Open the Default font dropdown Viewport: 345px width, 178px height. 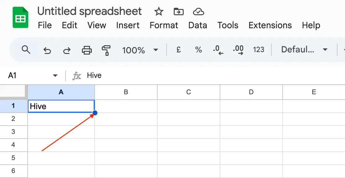coord(304,50)
